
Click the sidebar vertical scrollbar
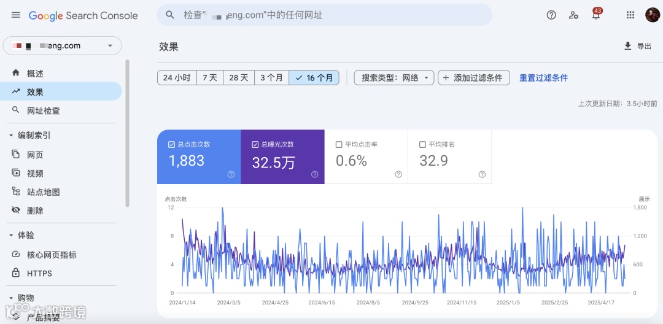point(127,133)
